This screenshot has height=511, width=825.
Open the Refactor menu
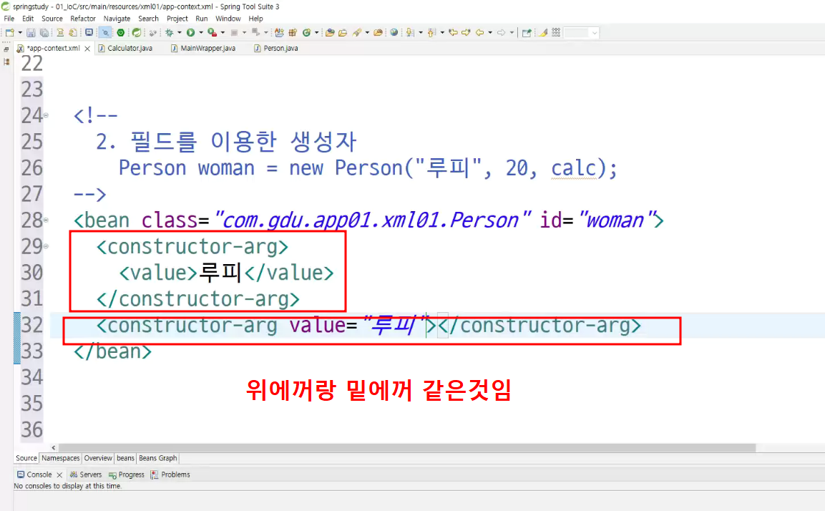pos(83,19)
